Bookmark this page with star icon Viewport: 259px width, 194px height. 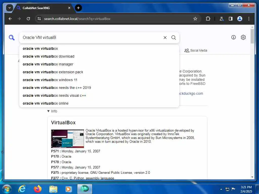(195, 19)
